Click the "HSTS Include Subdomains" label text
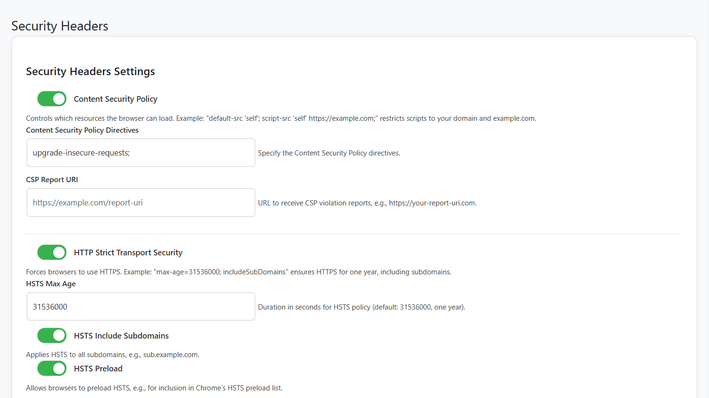Viewport: 709px width, 398px height. tap(121, 336)
